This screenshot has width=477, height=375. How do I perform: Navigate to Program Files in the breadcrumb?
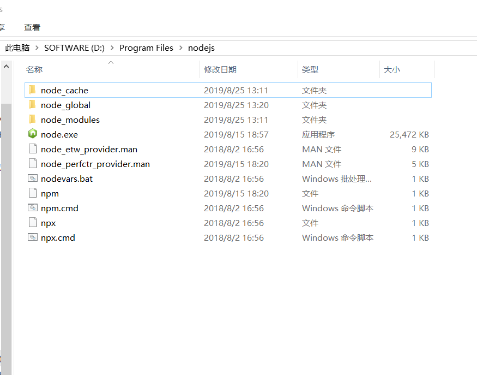(146, 48)
